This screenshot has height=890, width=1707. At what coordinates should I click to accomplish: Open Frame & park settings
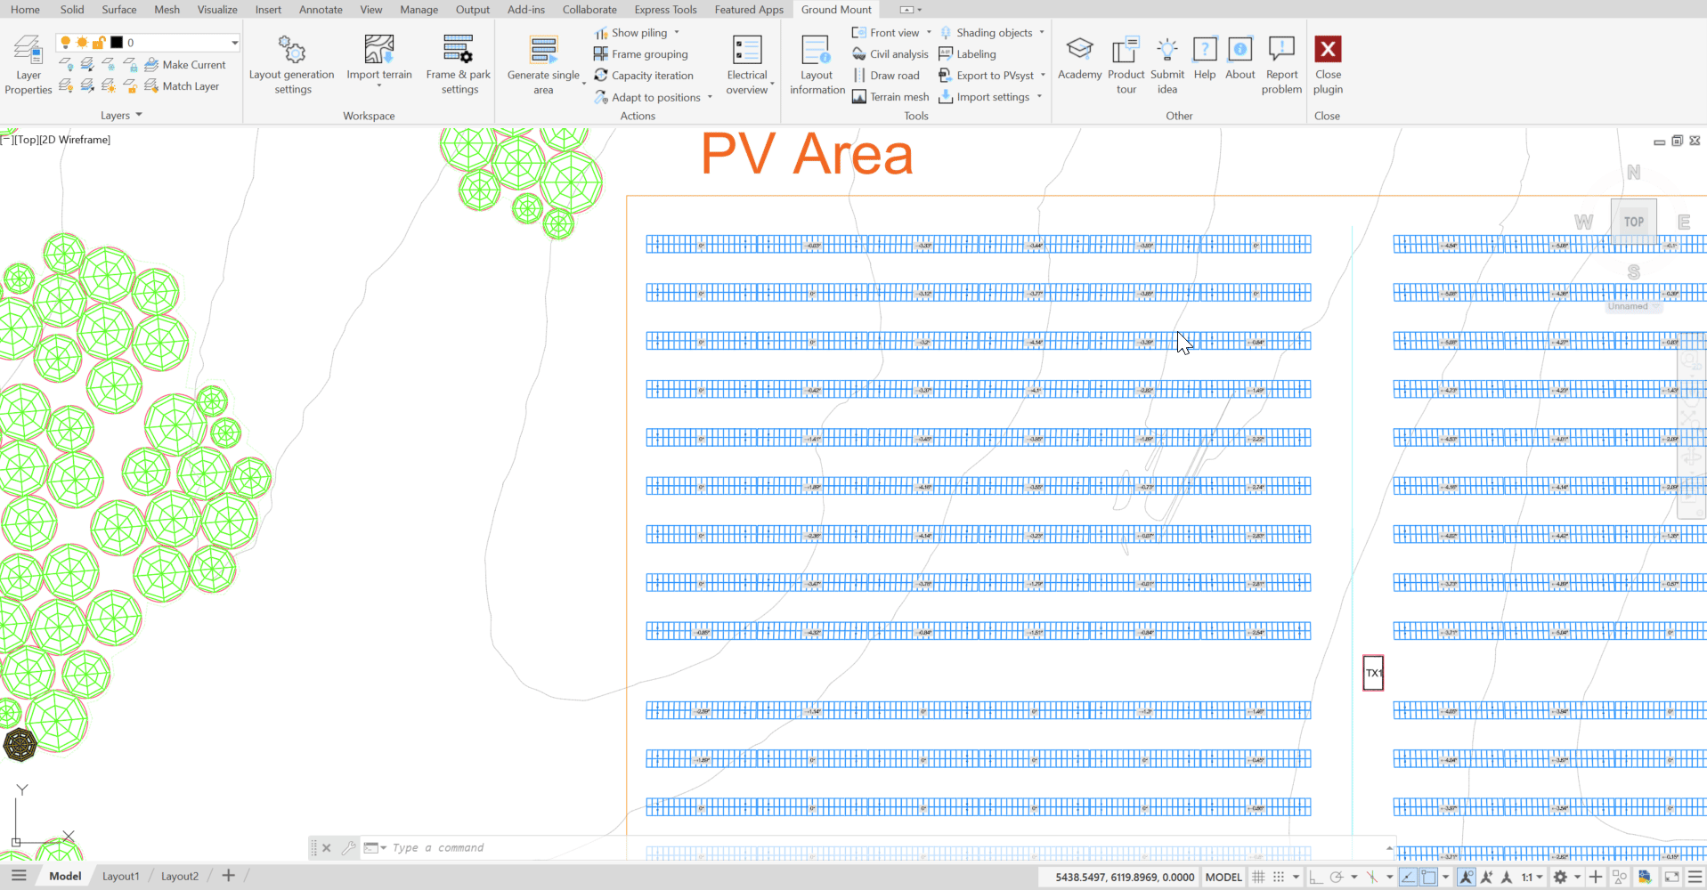459,64
